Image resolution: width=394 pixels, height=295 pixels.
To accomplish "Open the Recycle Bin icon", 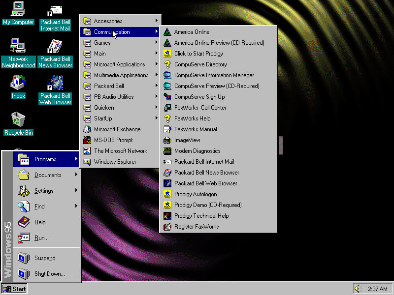I will [18, 119].
